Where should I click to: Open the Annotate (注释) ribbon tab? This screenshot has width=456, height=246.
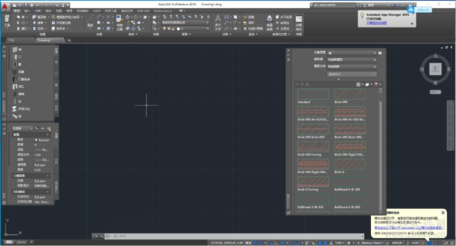click(38, 11)
